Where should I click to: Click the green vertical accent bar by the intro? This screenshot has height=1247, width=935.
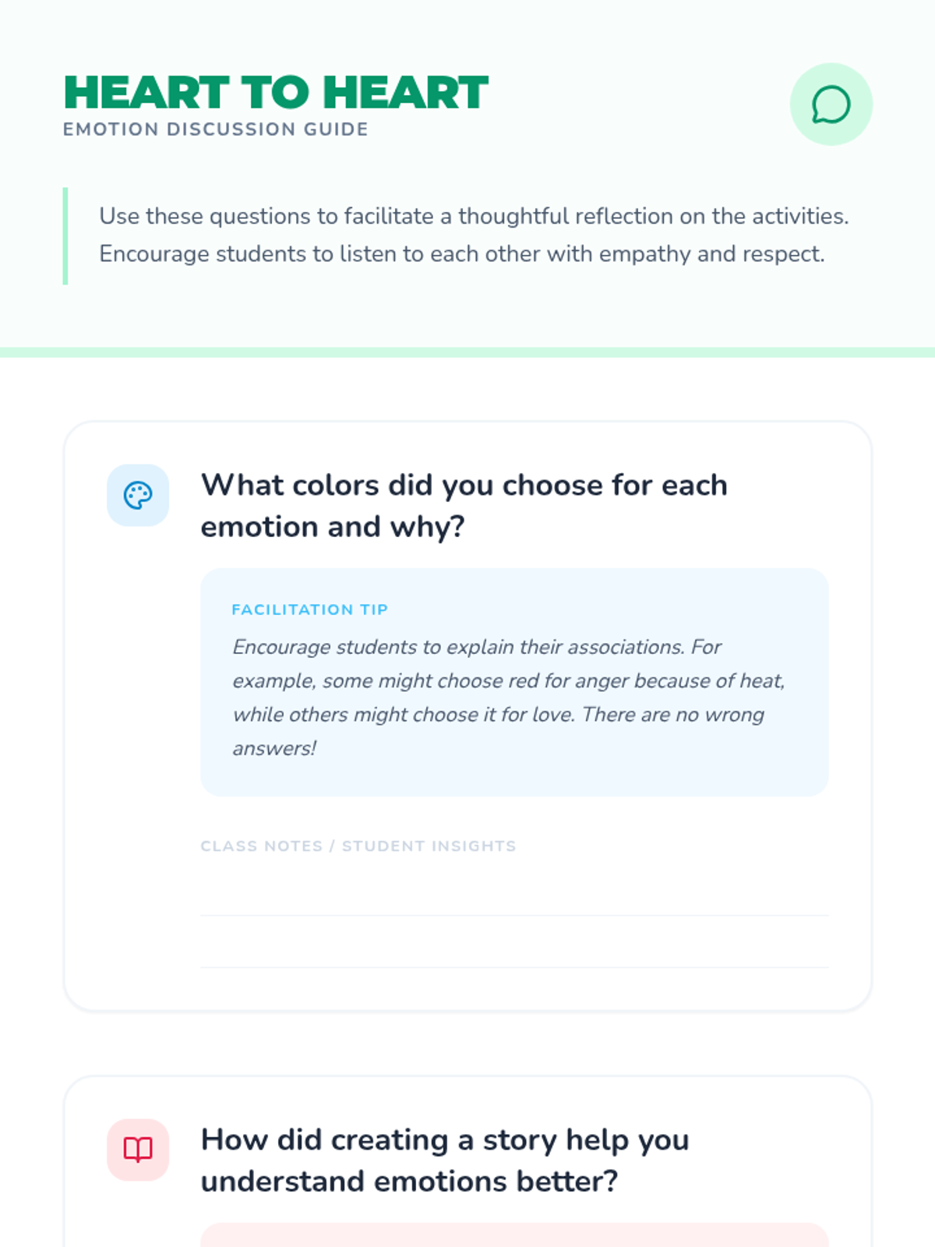65,235
